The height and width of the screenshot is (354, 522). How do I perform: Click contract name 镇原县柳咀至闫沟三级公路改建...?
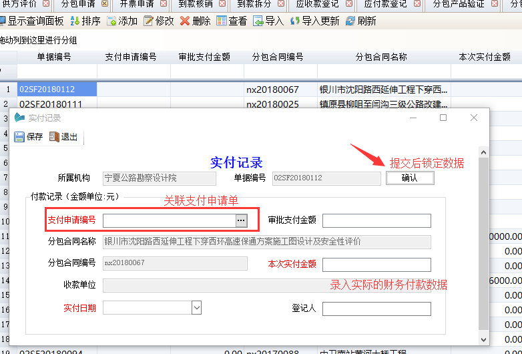pos(384,104)
